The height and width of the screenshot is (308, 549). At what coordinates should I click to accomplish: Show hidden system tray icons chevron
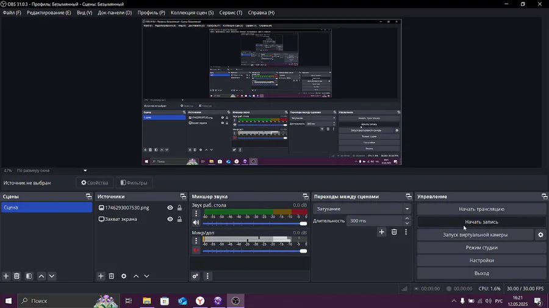[454, 301]
